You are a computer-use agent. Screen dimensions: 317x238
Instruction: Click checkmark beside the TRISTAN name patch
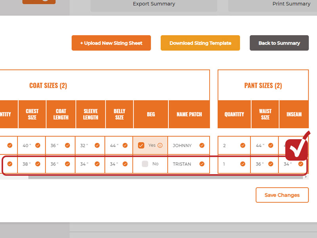202,164
